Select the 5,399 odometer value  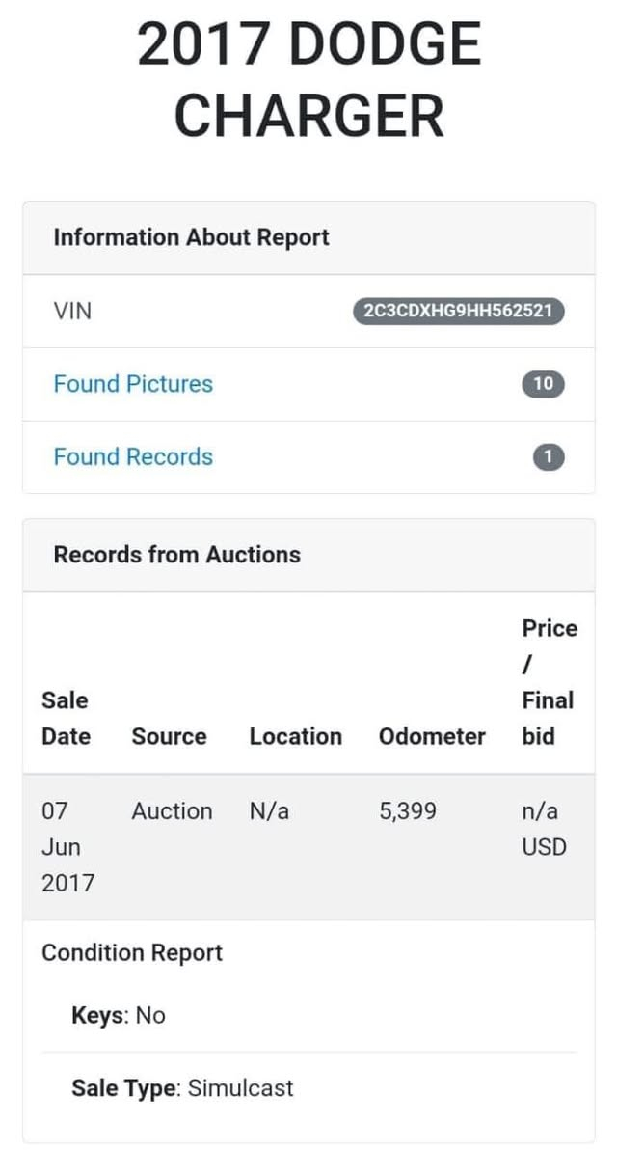click(x=407, y=811)
